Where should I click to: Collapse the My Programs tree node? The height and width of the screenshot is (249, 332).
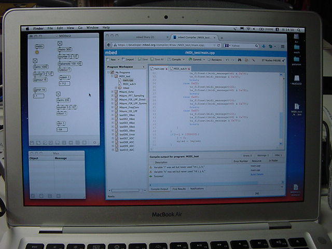(x=108, y=72)
